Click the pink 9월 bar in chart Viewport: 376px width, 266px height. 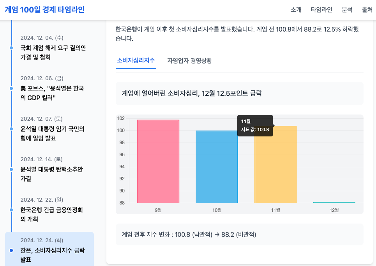point(158,162)
